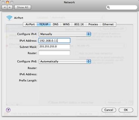Click the magnifying glass search icon
This screenshot has width=139, height=120.
click(x=108, y=7)
